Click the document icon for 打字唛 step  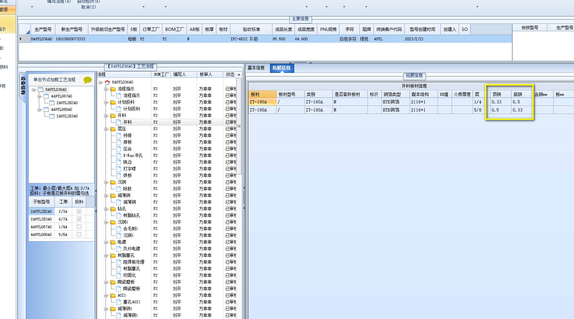coord(119,169)
